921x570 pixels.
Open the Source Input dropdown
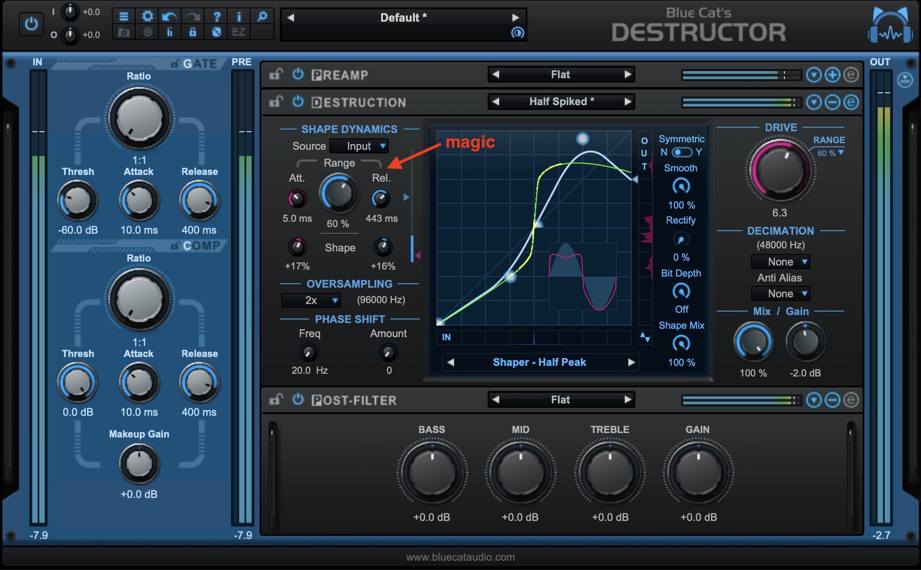click(359, 146)
